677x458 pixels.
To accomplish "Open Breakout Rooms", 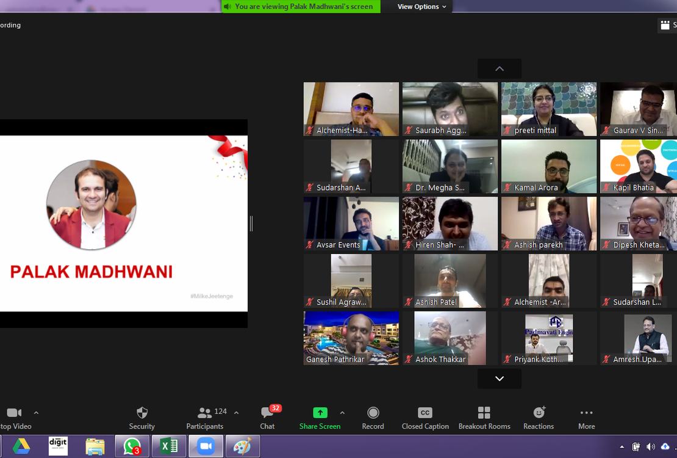I will pos(484,413).
